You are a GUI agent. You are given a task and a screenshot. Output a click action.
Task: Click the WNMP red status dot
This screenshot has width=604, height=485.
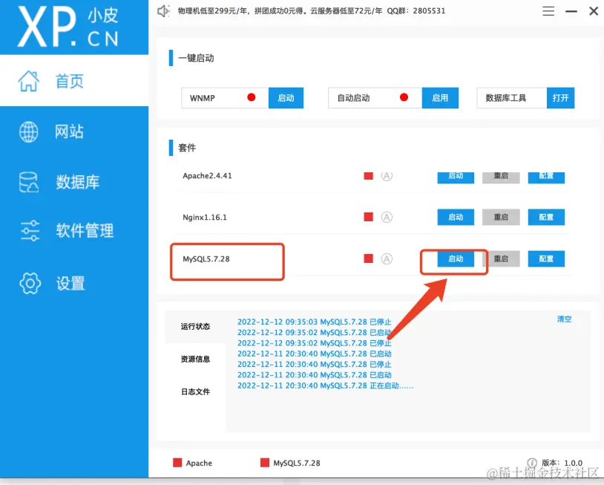(252, 97)
